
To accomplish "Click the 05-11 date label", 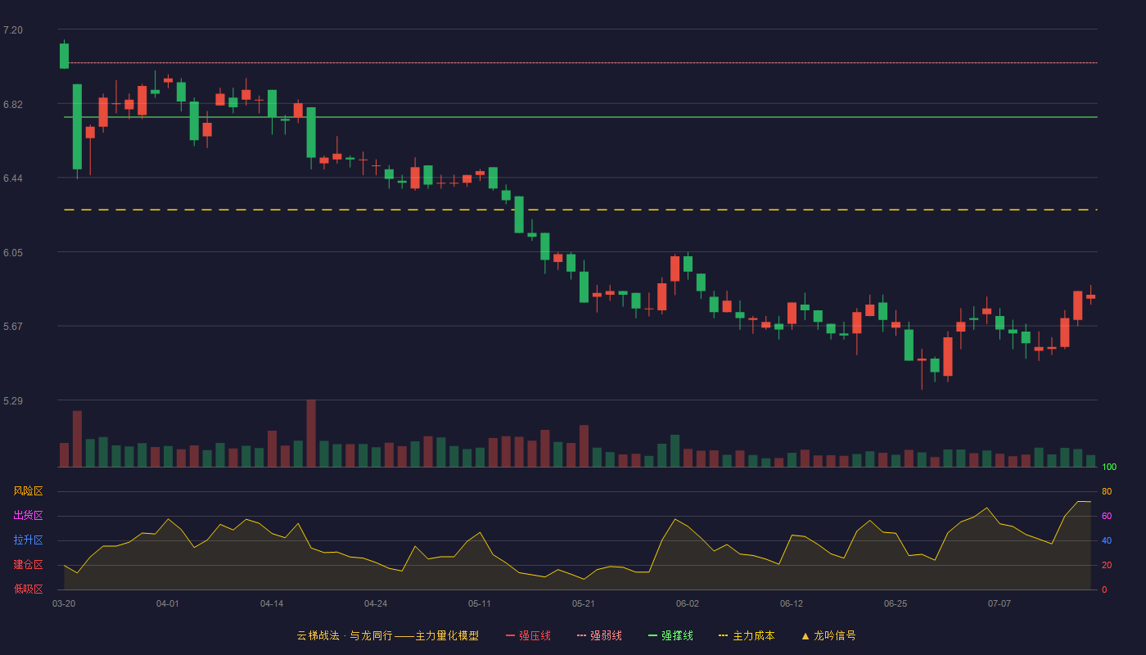I will pos(480,603).
